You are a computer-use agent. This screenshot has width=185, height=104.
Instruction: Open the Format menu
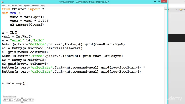click(x=14, y=5)
